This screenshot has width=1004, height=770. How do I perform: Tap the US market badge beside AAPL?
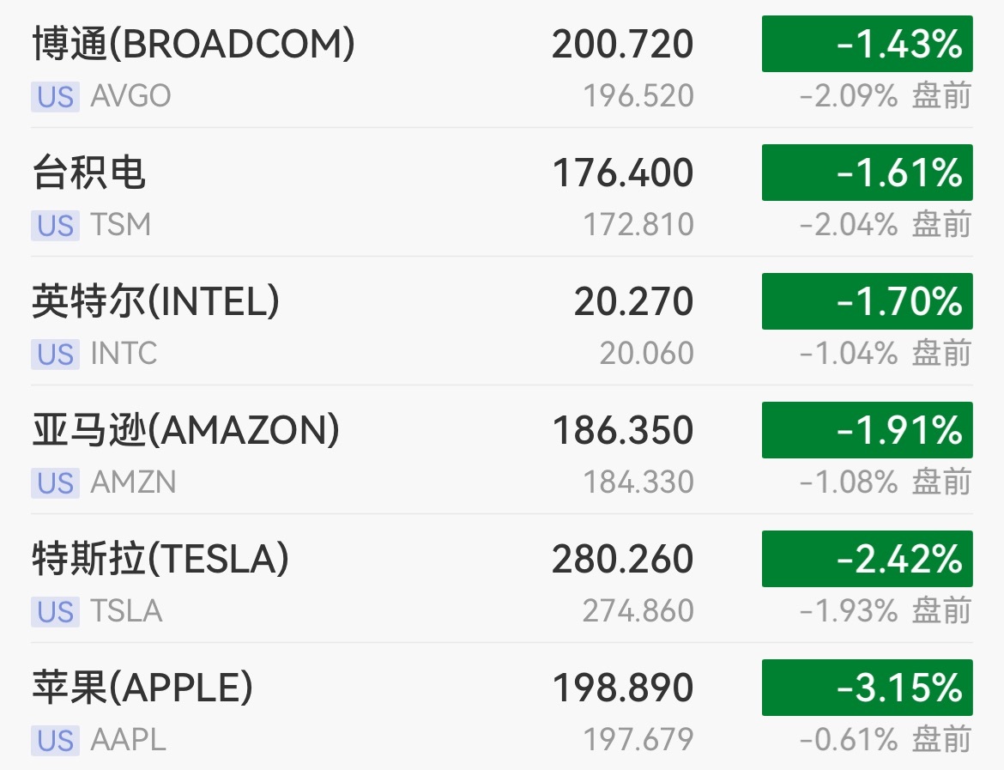click(x=55, y=740)
